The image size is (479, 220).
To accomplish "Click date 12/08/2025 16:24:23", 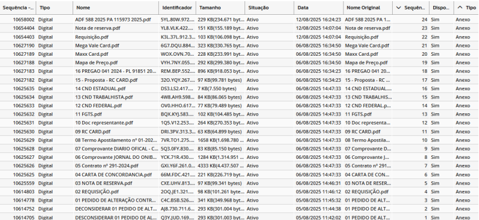I will click(x=318, y=20).
